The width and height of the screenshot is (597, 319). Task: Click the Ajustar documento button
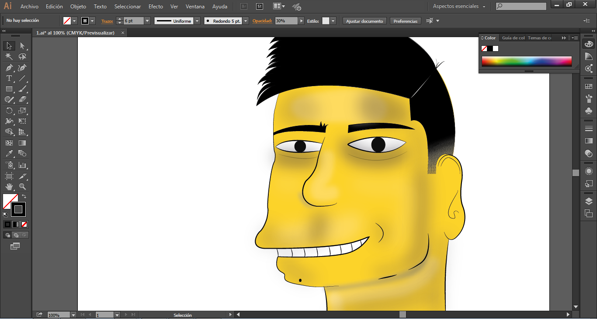(364, 21)
